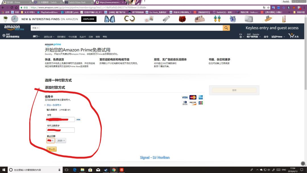Click the yellow 下一个 next button
This screenshot has width=307, height=173.
pos(52,149)
